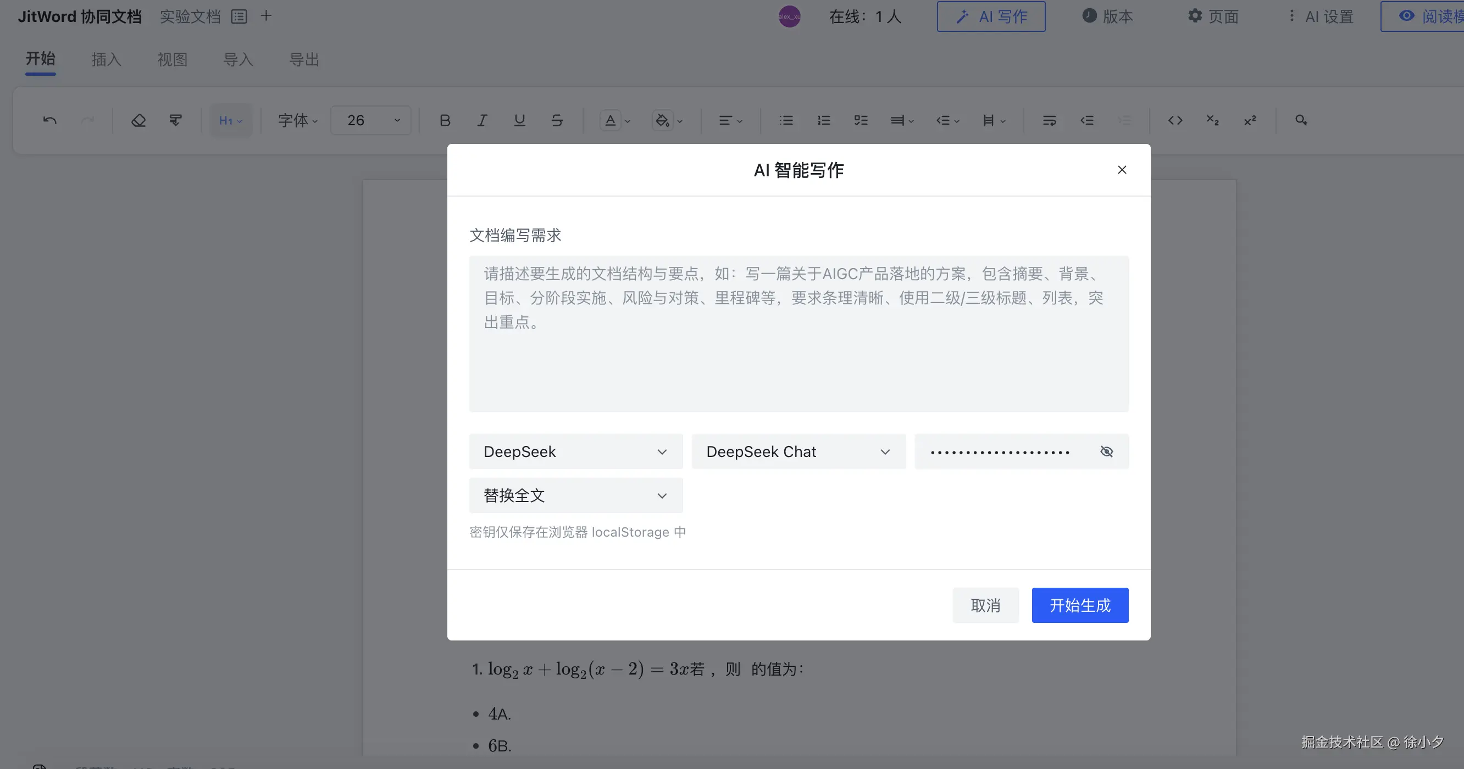Toggle underline formatting
The image size is (1464, 769).
(519, 120)
